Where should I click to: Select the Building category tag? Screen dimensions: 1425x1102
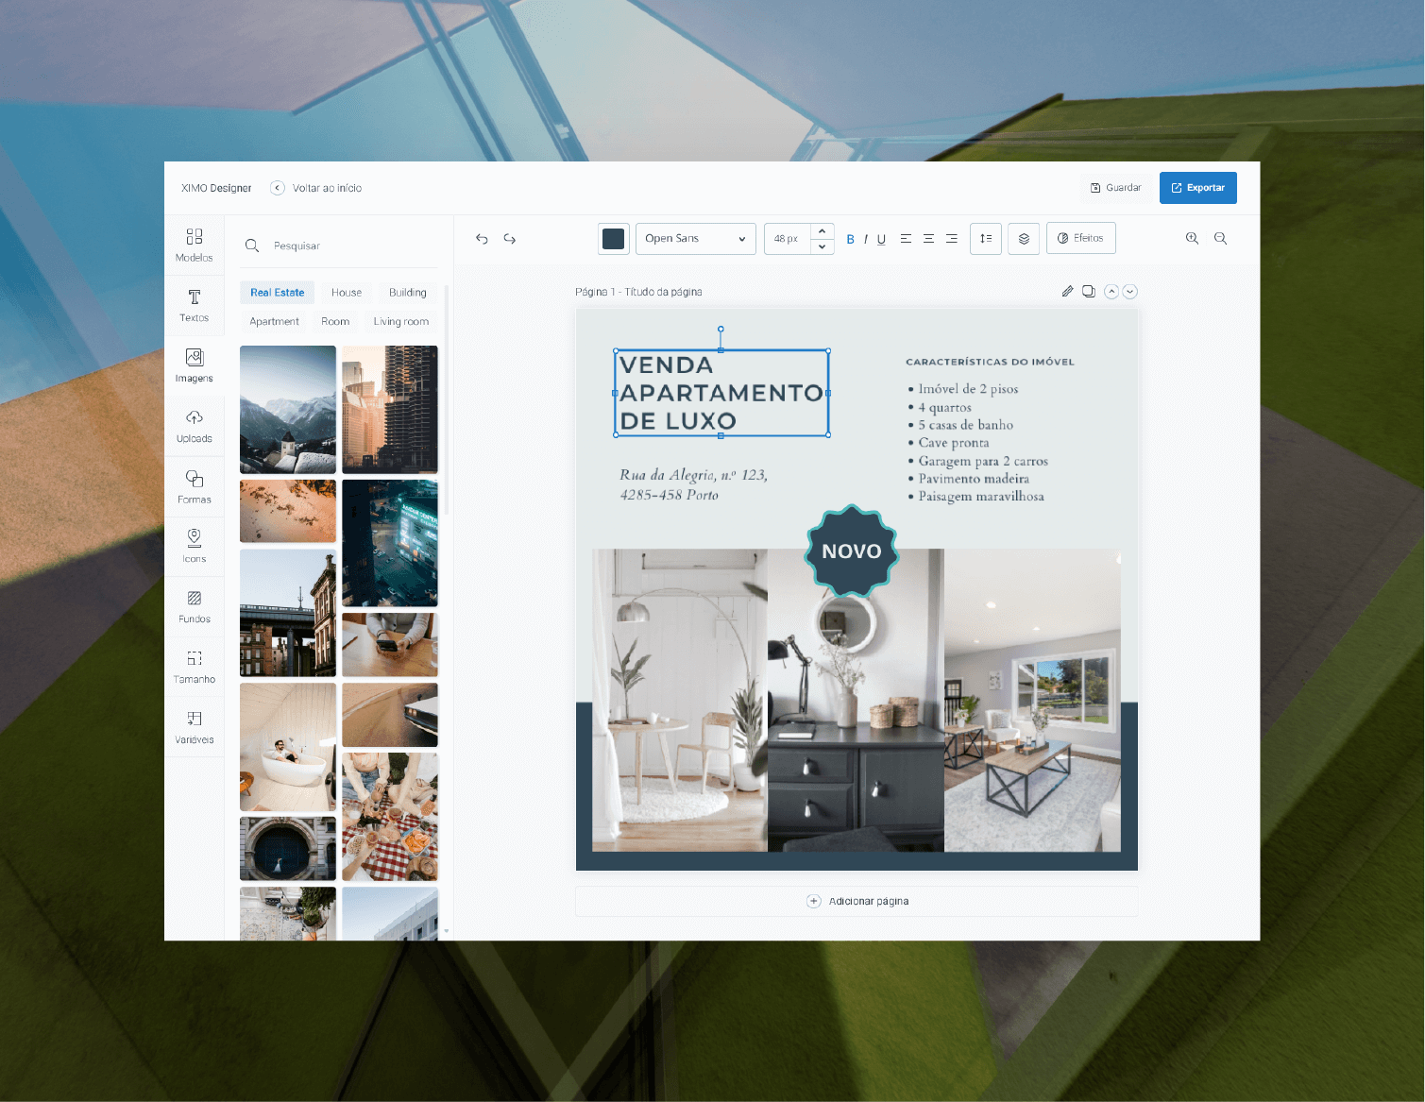(x=407, y=293)
